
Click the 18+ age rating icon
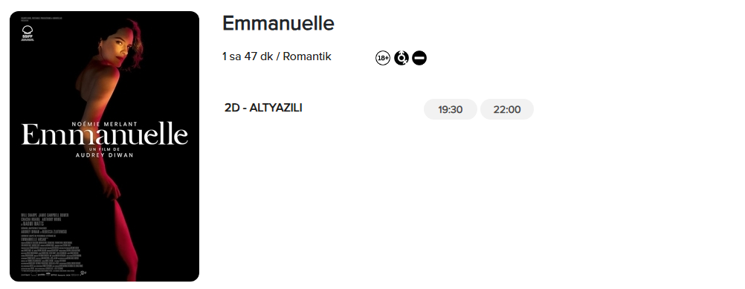[382, 58]
